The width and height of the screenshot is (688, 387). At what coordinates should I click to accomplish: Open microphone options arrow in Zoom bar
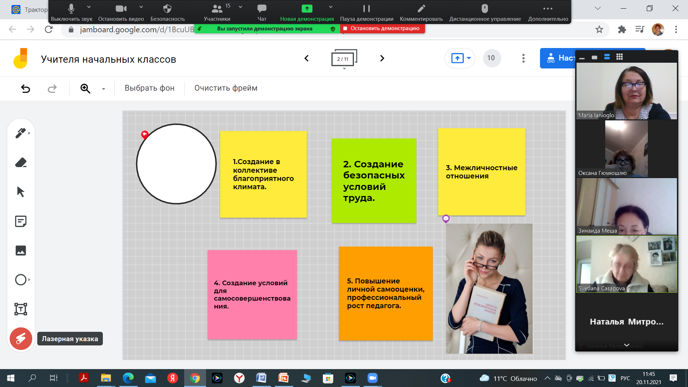click(89, 7)
